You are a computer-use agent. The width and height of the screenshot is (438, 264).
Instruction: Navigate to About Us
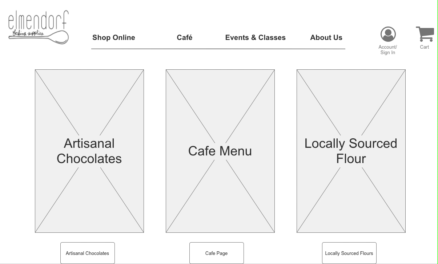tap(326, 37)
